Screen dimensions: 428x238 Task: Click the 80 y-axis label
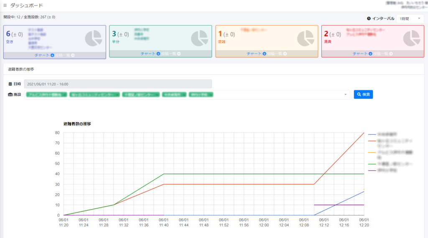point(57,133)
